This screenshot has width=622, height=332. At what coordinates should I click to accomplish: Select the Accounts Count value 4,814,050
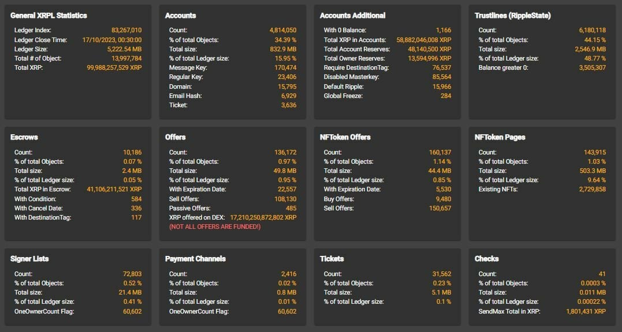[x=282, y=30]
